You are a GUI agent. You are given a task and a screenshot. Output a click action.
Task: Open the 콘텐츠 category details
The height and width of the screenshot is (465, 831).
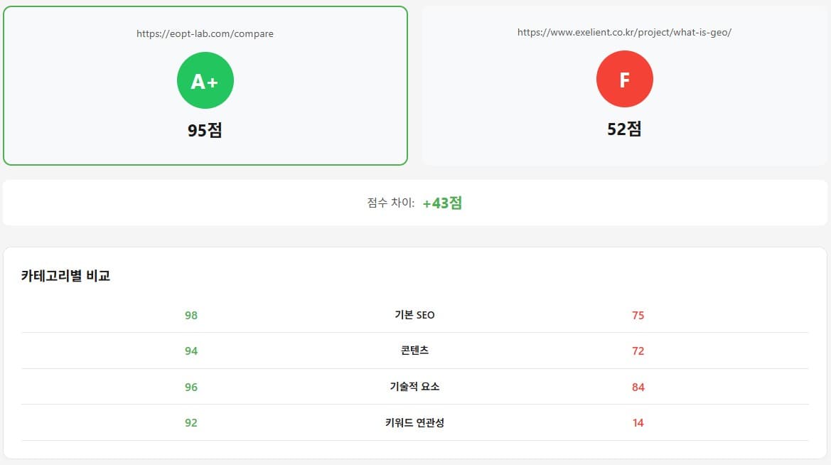click(x=414, y=351)
